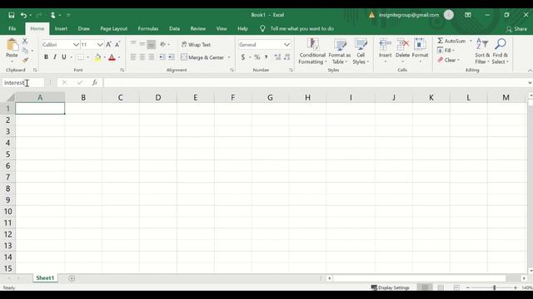This screenshot has height=299, width=533.
Task: Click the Percent Style icon
Action: point(257,57)
